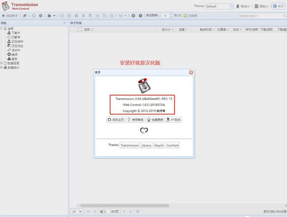287x217 pixels.
Task: Click the local torrent search box
Action: [261, 16]
